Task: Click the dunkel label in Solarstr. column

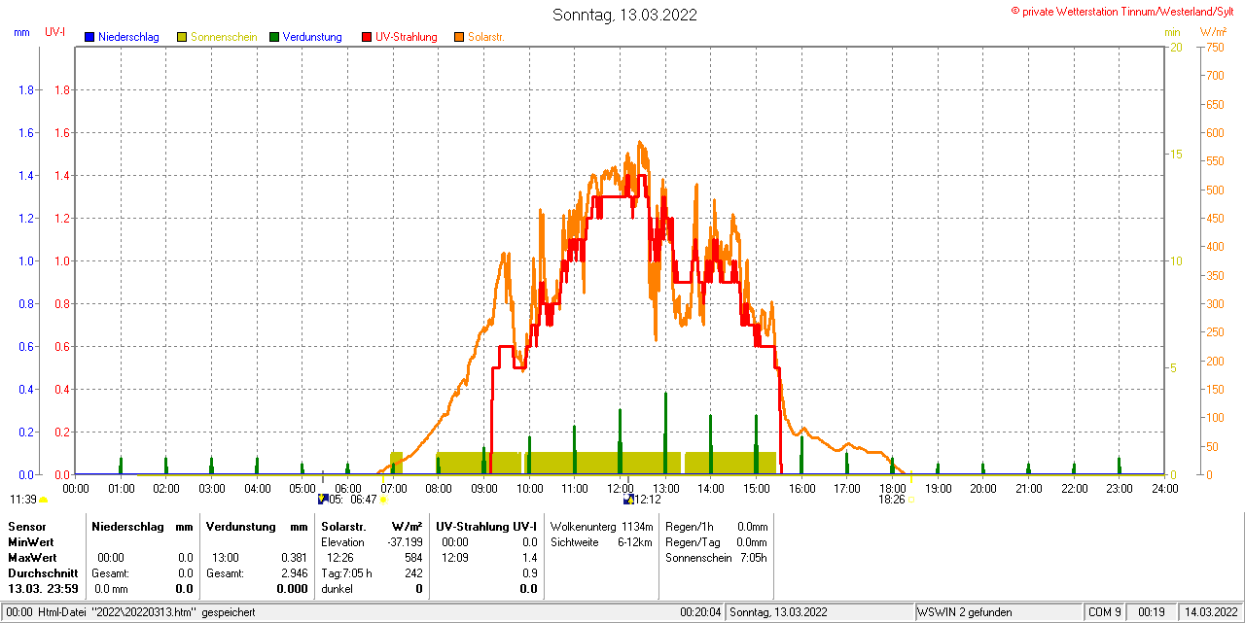Action: 337,589
